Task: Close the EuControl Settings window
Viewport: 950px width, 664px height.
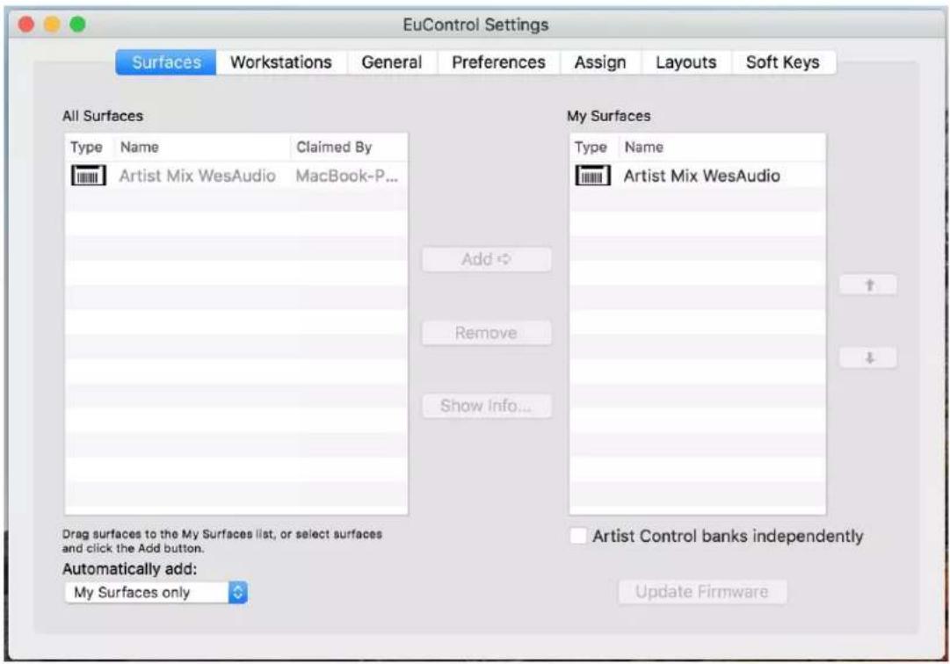Action: 26,25
